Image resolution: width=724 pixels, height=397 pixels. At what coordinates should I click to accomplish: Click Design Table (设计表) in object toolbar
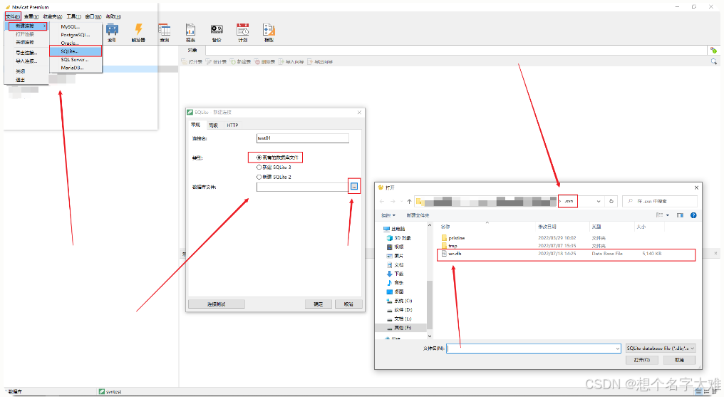[x=216, y=61]
